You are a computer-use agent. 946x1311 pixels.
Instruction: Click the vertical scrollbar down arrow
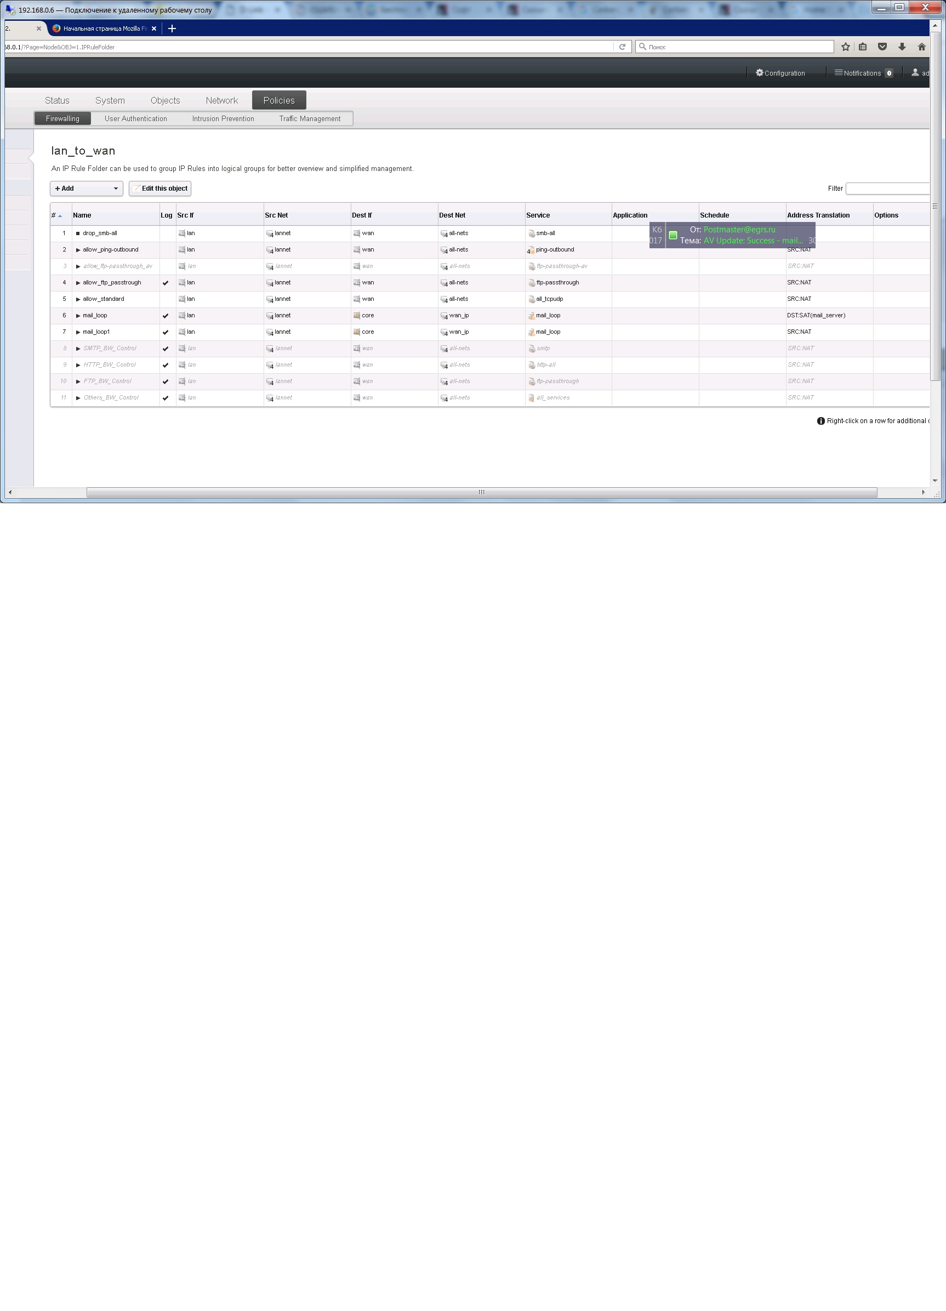click(x=935, y=481)
